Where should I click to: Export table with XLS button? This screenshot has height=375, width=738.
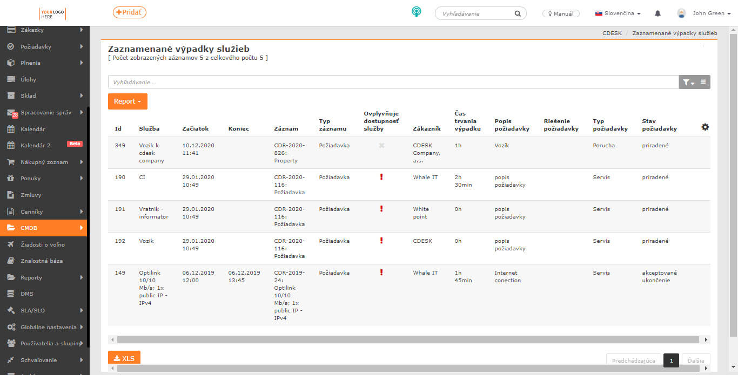124,358
